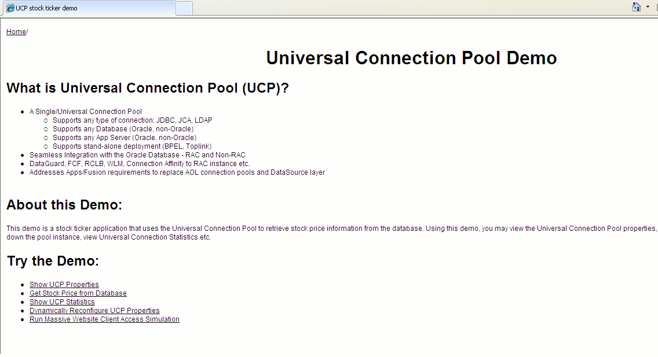Viewport: 658px width, 357px height.
Task: Open the Home icon dropdown arrow
Action: (648, 7)
